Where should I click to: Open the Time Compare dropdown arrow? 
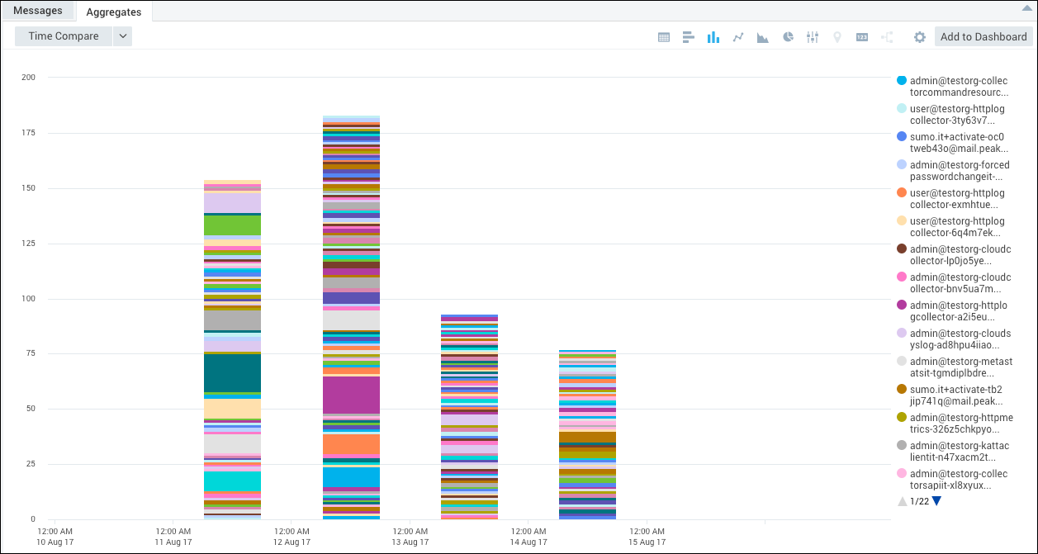click(x=122, y=36)
